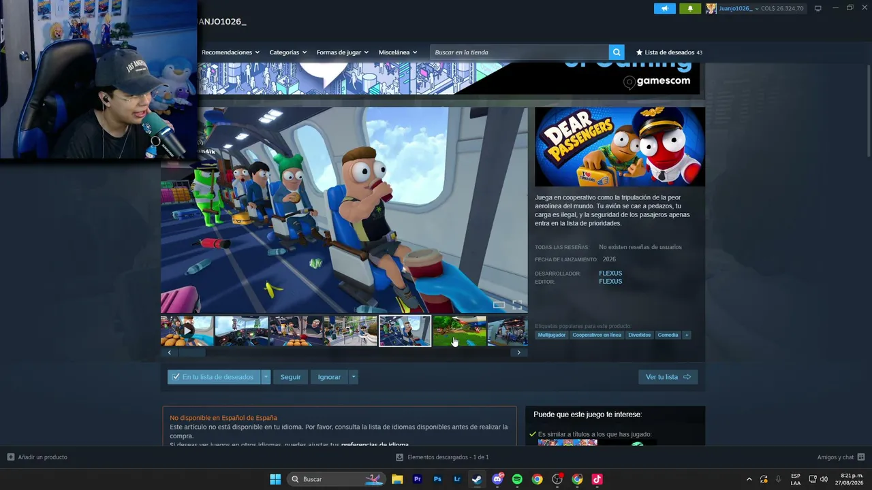
Task: Click the gamescom banner
Action: click(448, 78)
